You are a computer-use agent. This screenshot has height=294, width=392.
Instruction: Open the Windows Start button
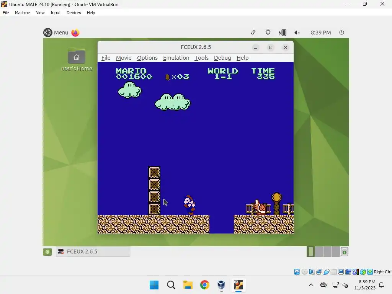point(154,285)
